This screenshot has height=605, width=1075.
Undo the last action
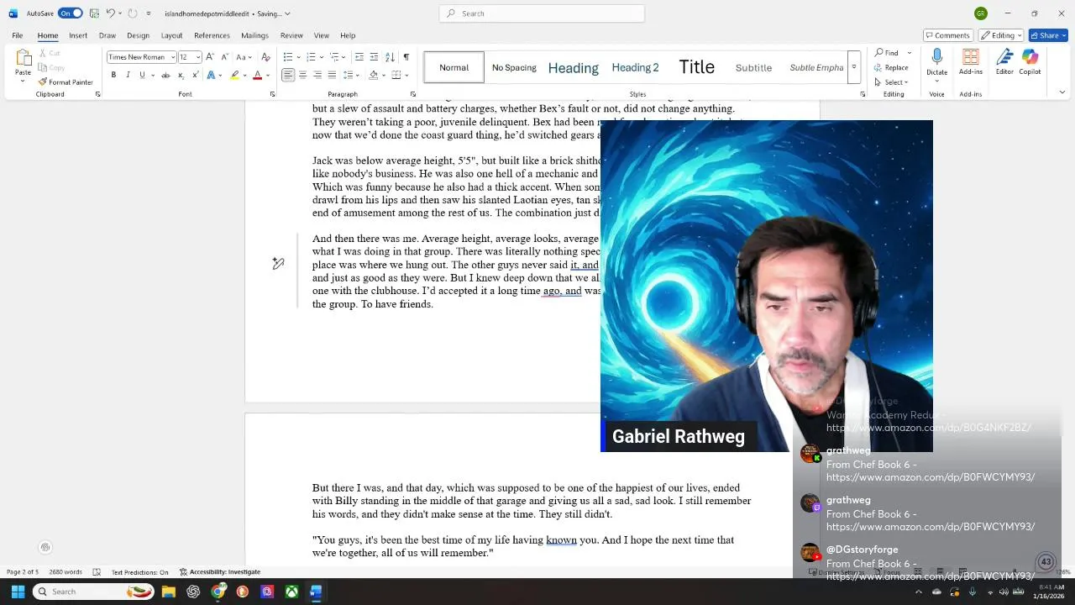tap(110, 13)
